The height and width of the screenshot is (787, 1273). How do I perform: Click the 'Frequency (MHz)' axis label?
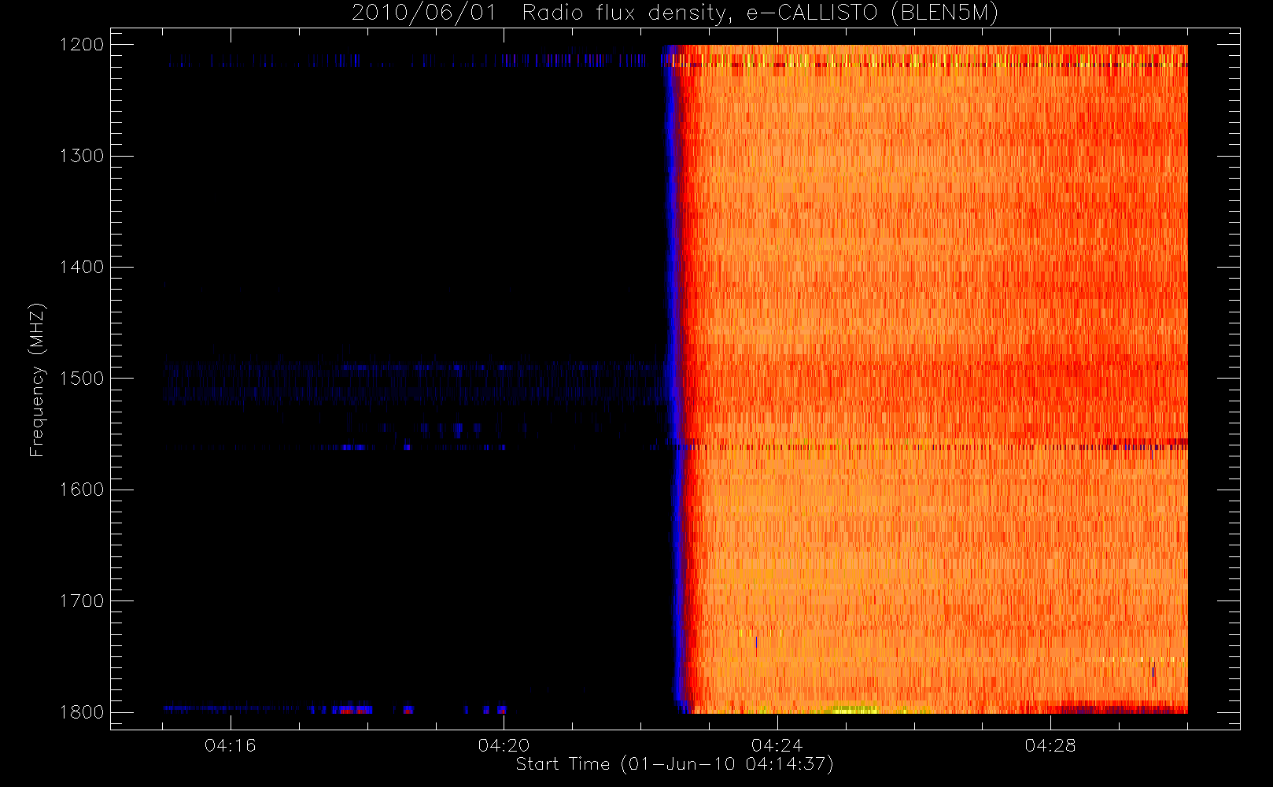coord(36,379)
